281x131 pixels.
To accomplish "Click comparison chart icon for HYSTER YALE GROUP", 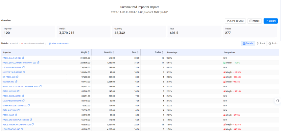I will point(224,72).
